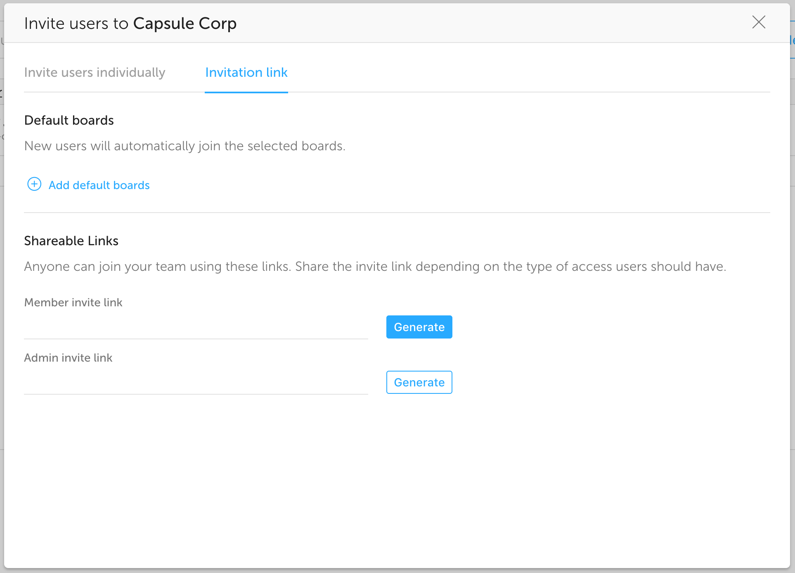The width and height of the screenshot is (795, 573).
Task: Focus the Admin invite link field
Action: [x=196, y=383]
